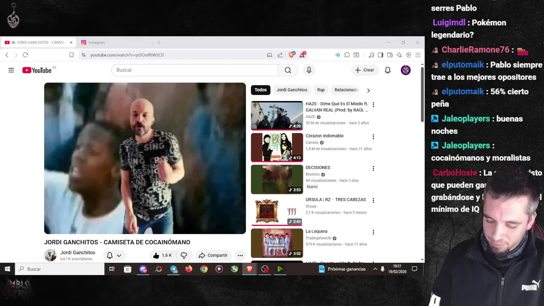
Task: Open Microsoft Store from the taskbar
Action: click(127, 269)
